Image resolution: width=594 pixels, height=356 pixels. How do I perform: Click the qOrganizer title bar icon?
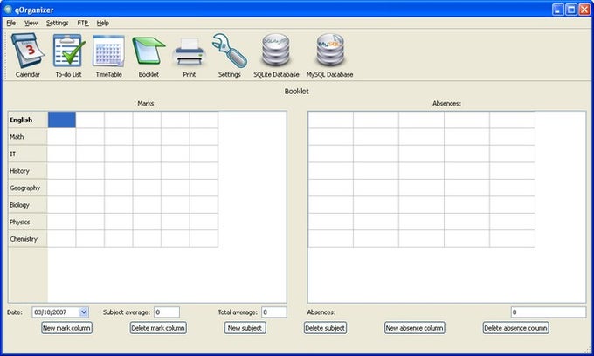pyautogui.click(x=8, y=10)
